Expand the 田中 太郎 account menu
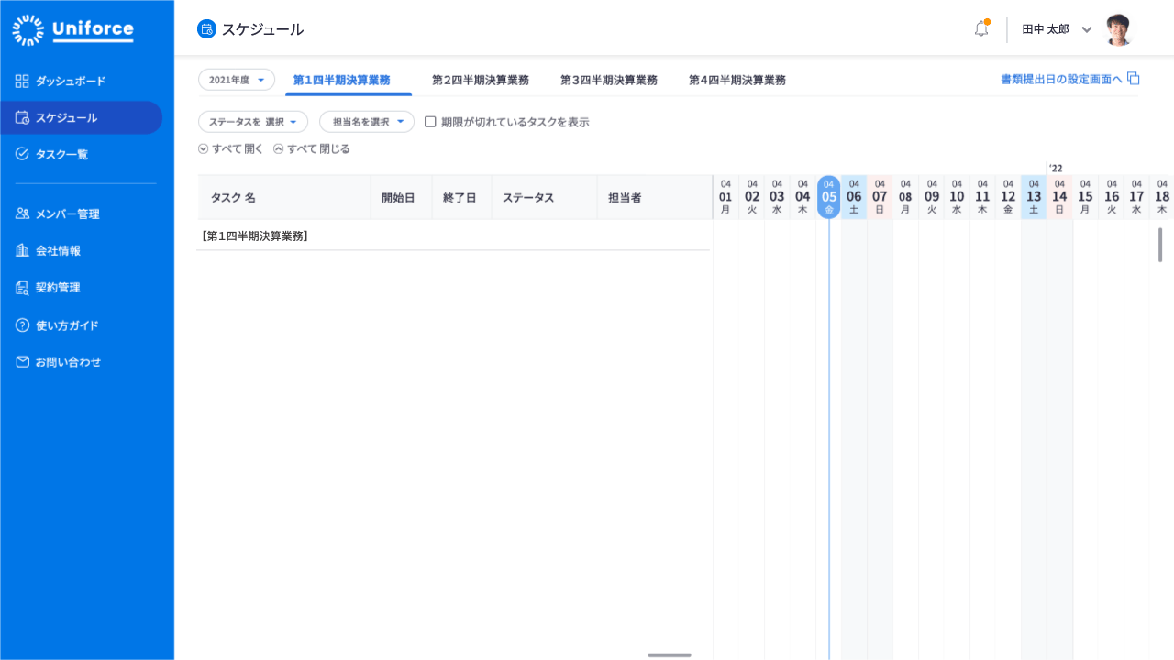Viewport: 1174px width, 660px height. (x=1087, y=29)
